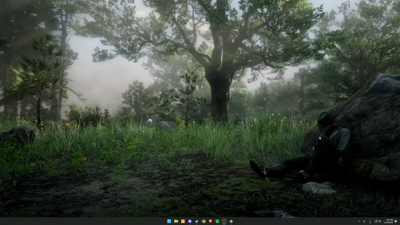The width and height of the screenshot is (400, 225).
Task: Switch to the active OBS Studio taskbar icon
Action: click(224, 221)
